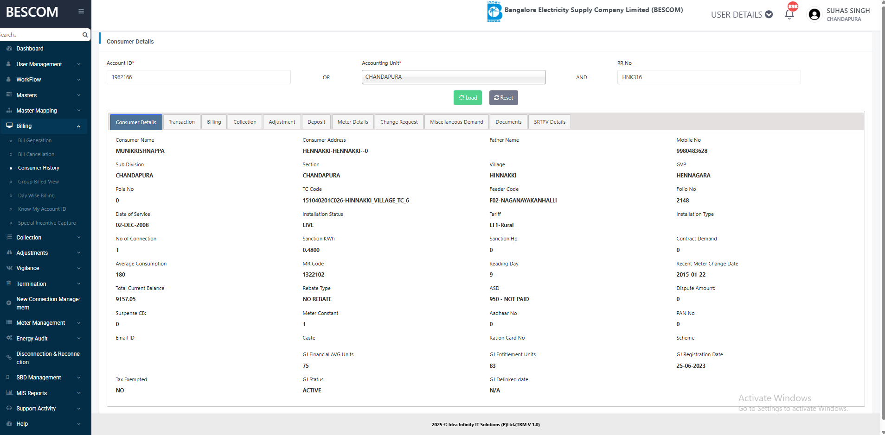
Task: Click the Collection list icon
Action: point(9,237)
